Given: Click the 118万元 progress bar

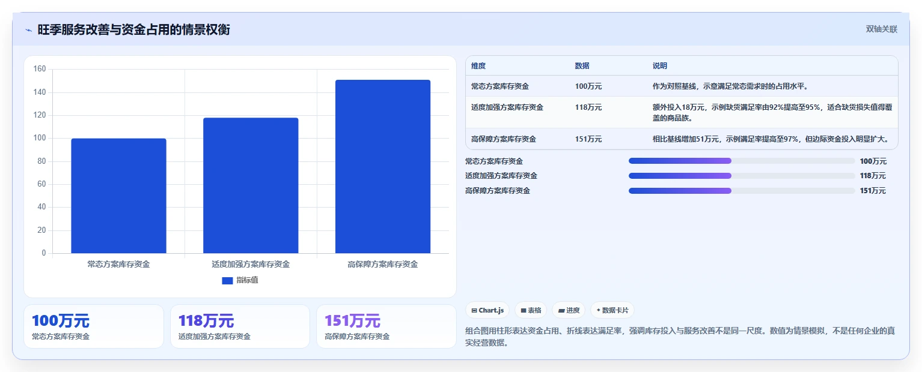Looking at the screenshot, I should click(x=742, y=176).
